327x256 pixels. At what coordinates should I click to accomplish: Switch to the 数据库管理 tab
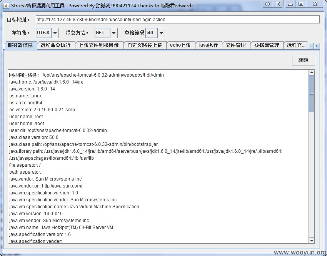pos(267,45)
